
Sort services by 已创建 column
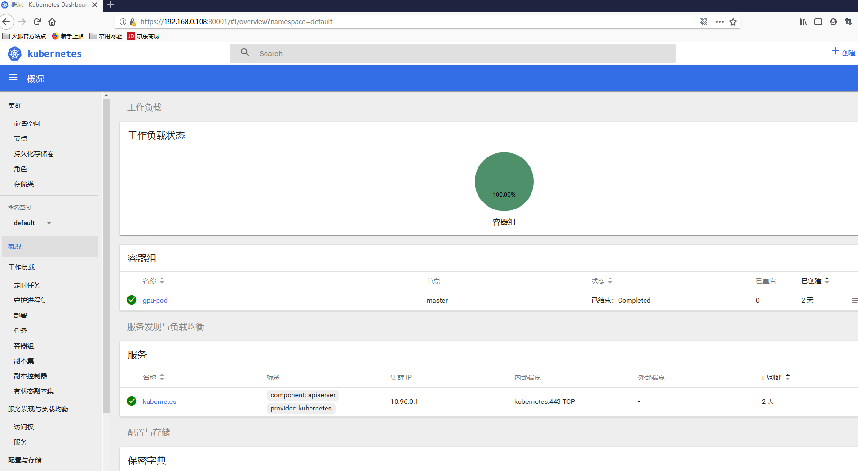point(776,377)
